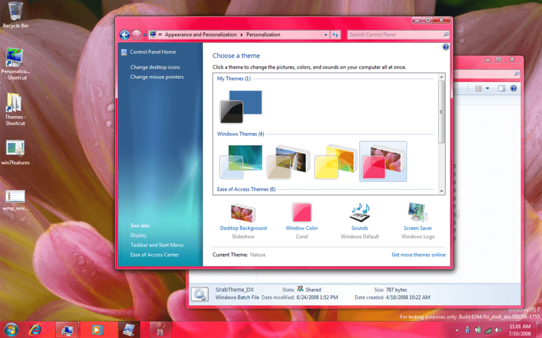The height and width of the screenshot is (338, 542).
Task: Open Desktop Background Slideshow settings
Action: (243, 228)
